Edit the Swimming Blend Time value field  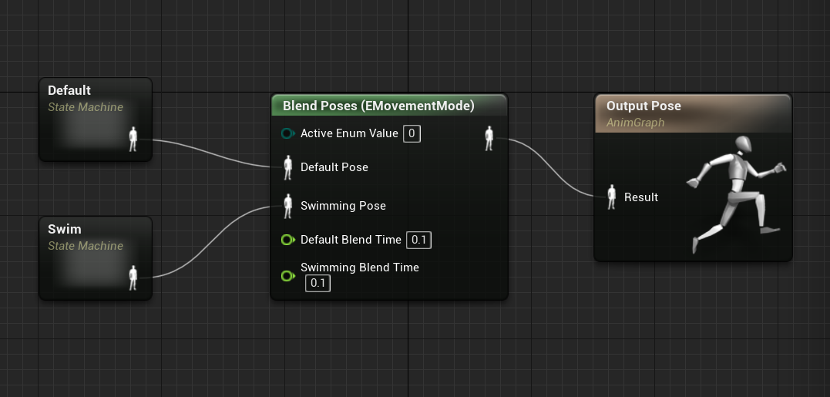[x=318, y=283]
